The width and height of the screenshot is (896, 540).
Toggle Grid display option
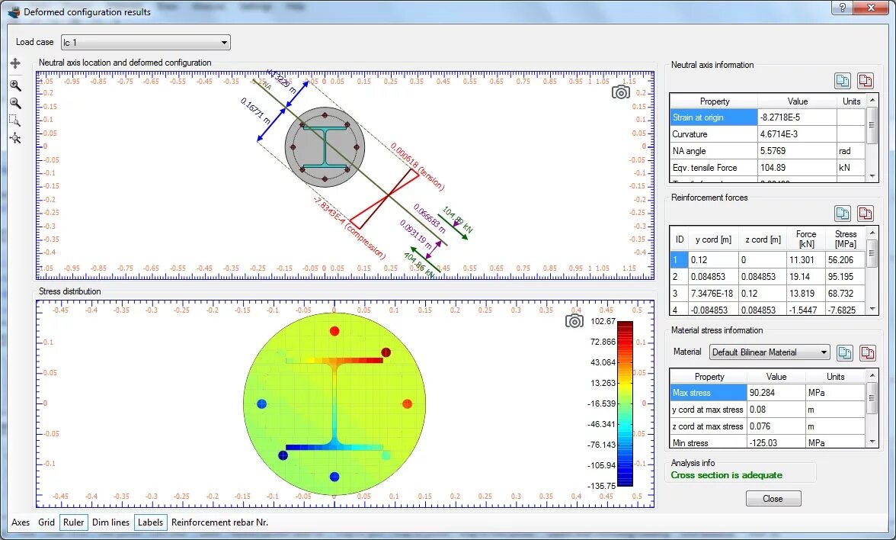(46, 522)
